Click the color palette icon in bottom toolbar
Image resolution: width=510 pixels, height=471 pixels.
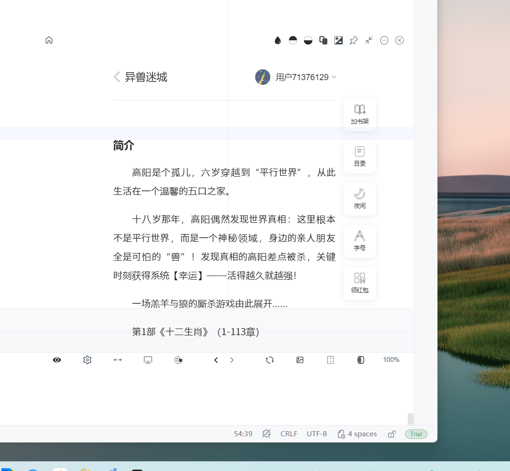coord(178,360)
